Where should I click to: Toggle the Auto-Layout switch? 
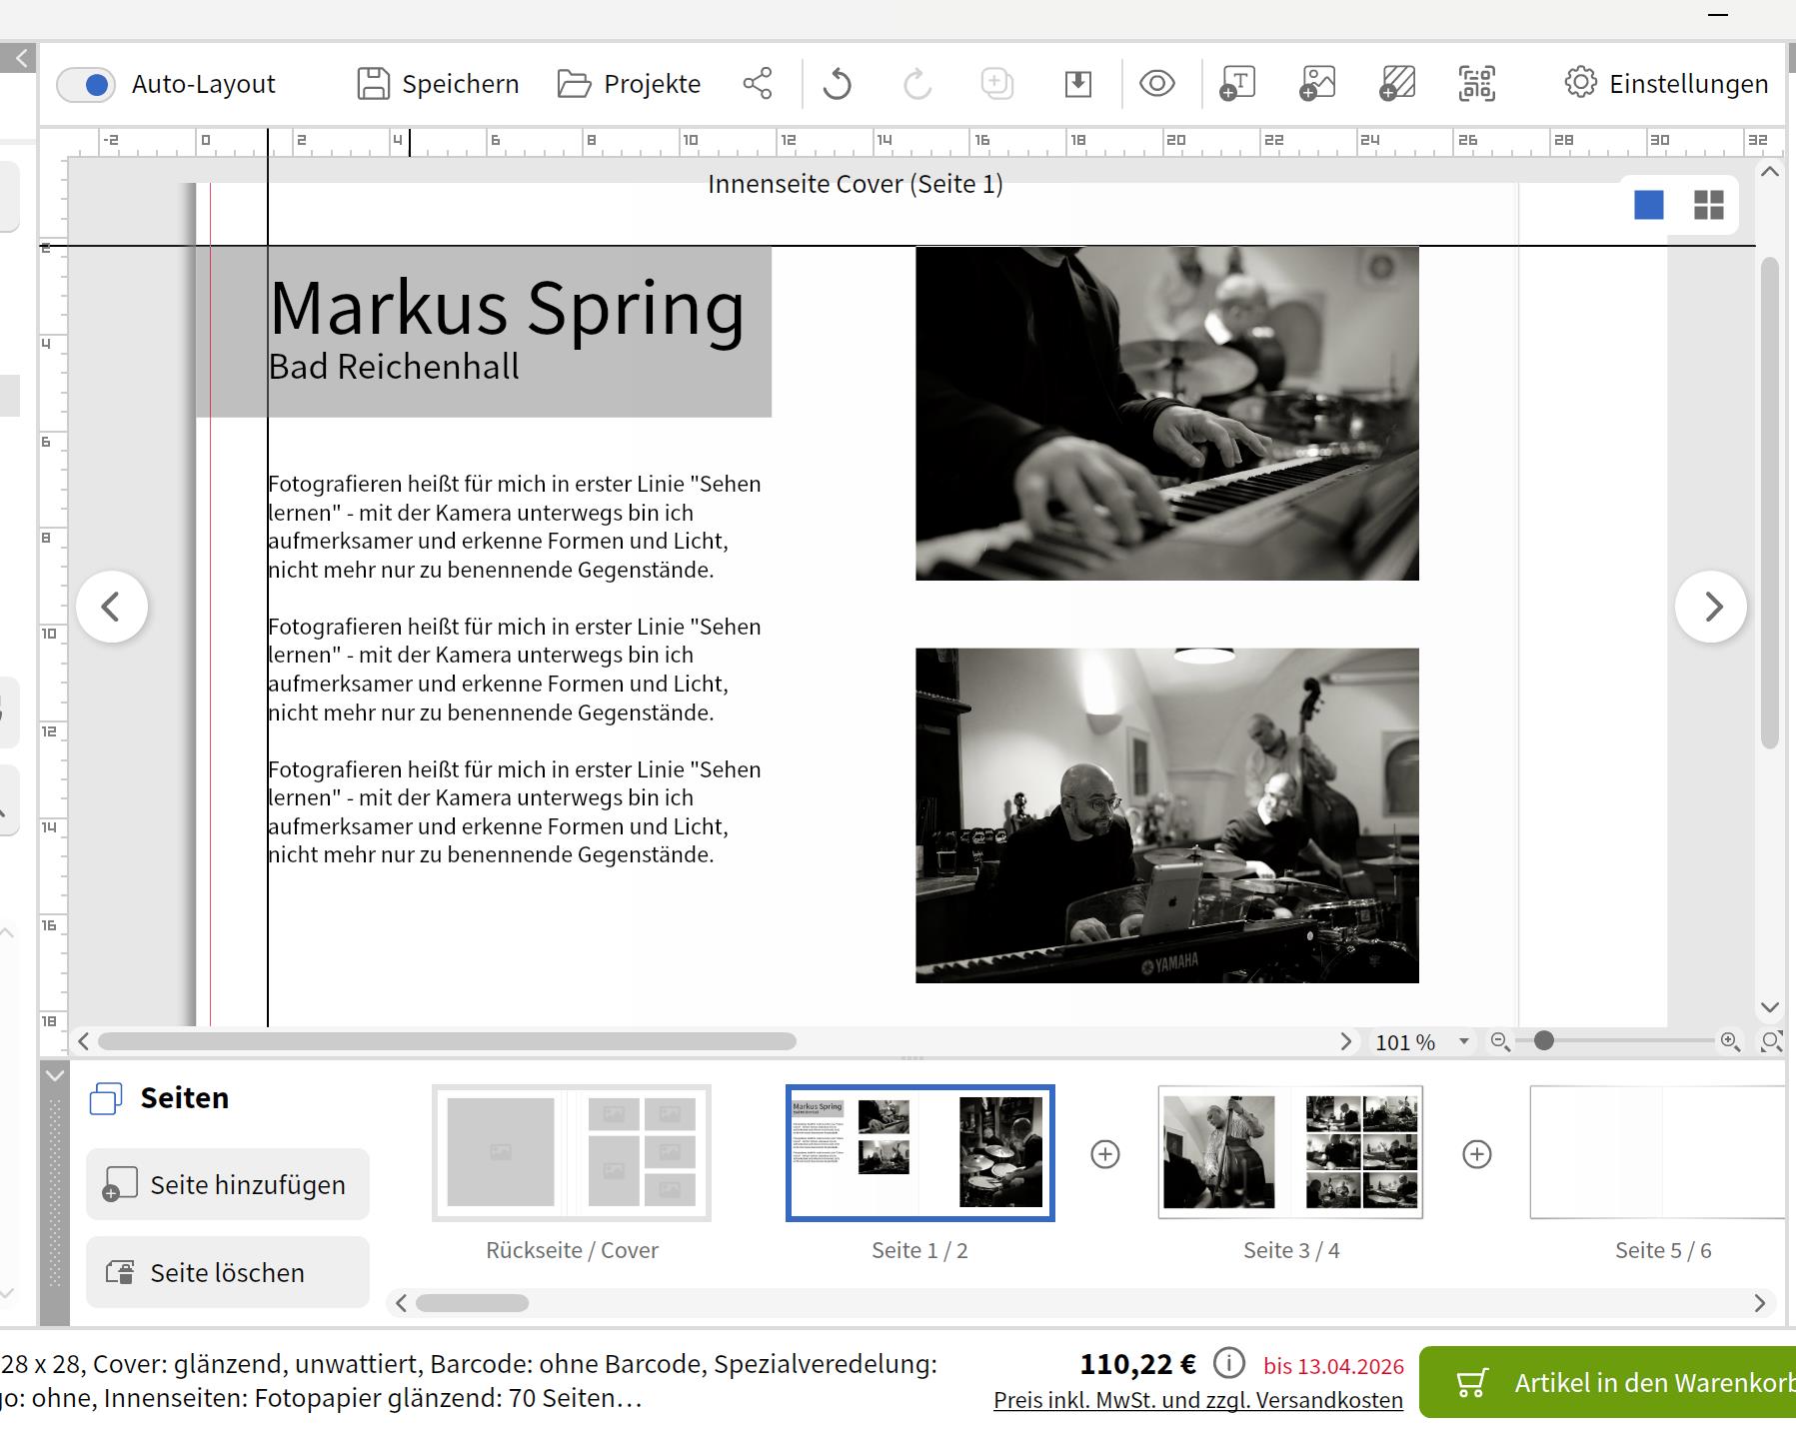point(86,85)
